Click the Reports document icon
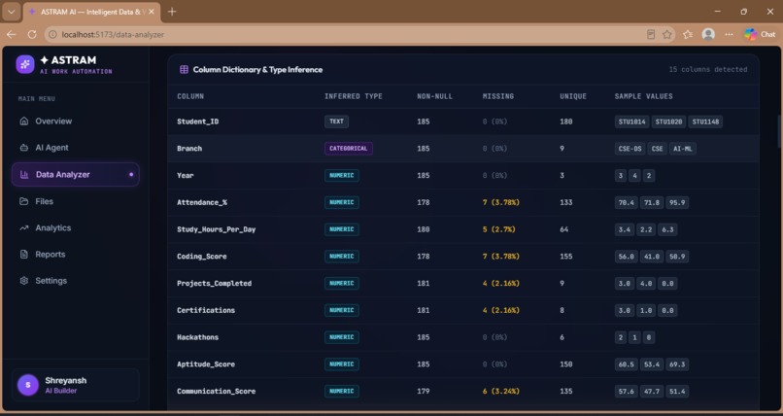Screen dimensions: 783x416 point(23,255)
